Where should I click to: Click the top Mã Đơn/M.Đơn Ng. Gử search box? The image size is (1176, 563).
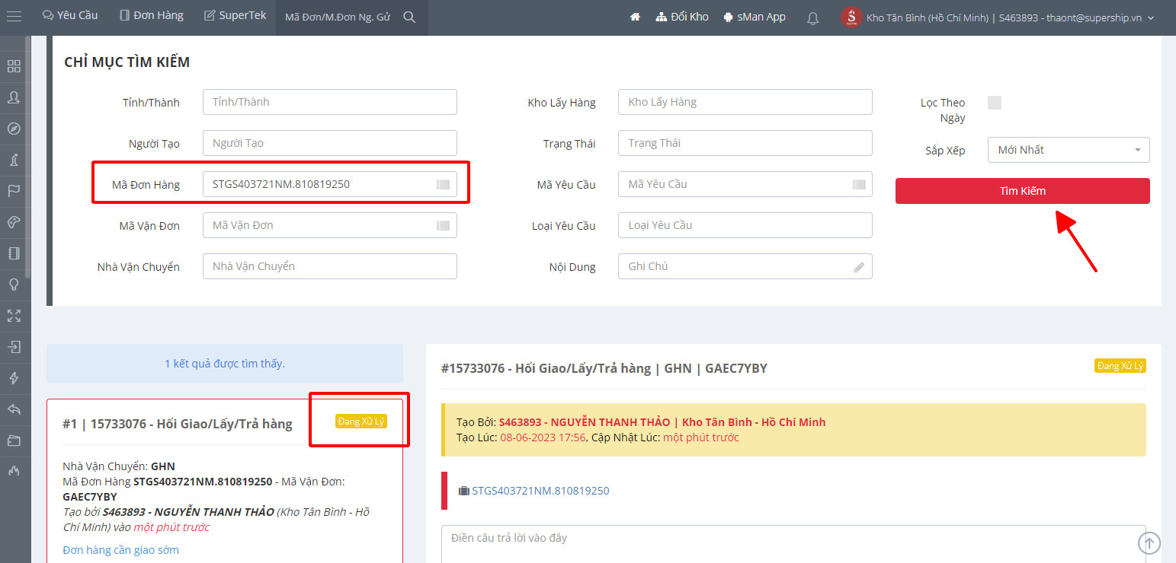(x=338, y=17)
